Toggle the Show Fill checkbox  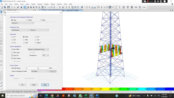[12, 55]
